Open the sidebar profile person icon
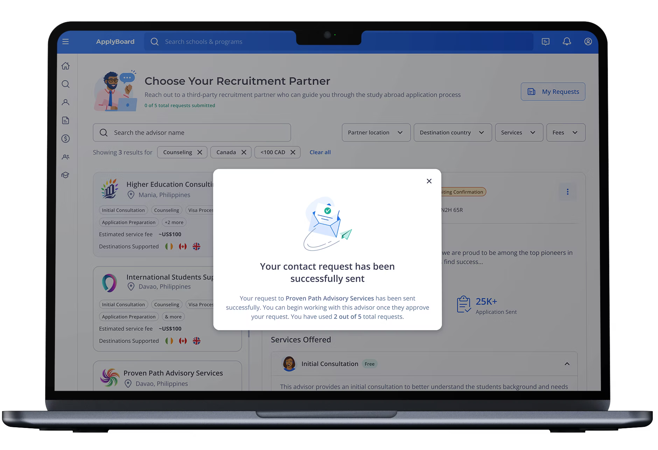The image size is (658, 450). (65, 102)
